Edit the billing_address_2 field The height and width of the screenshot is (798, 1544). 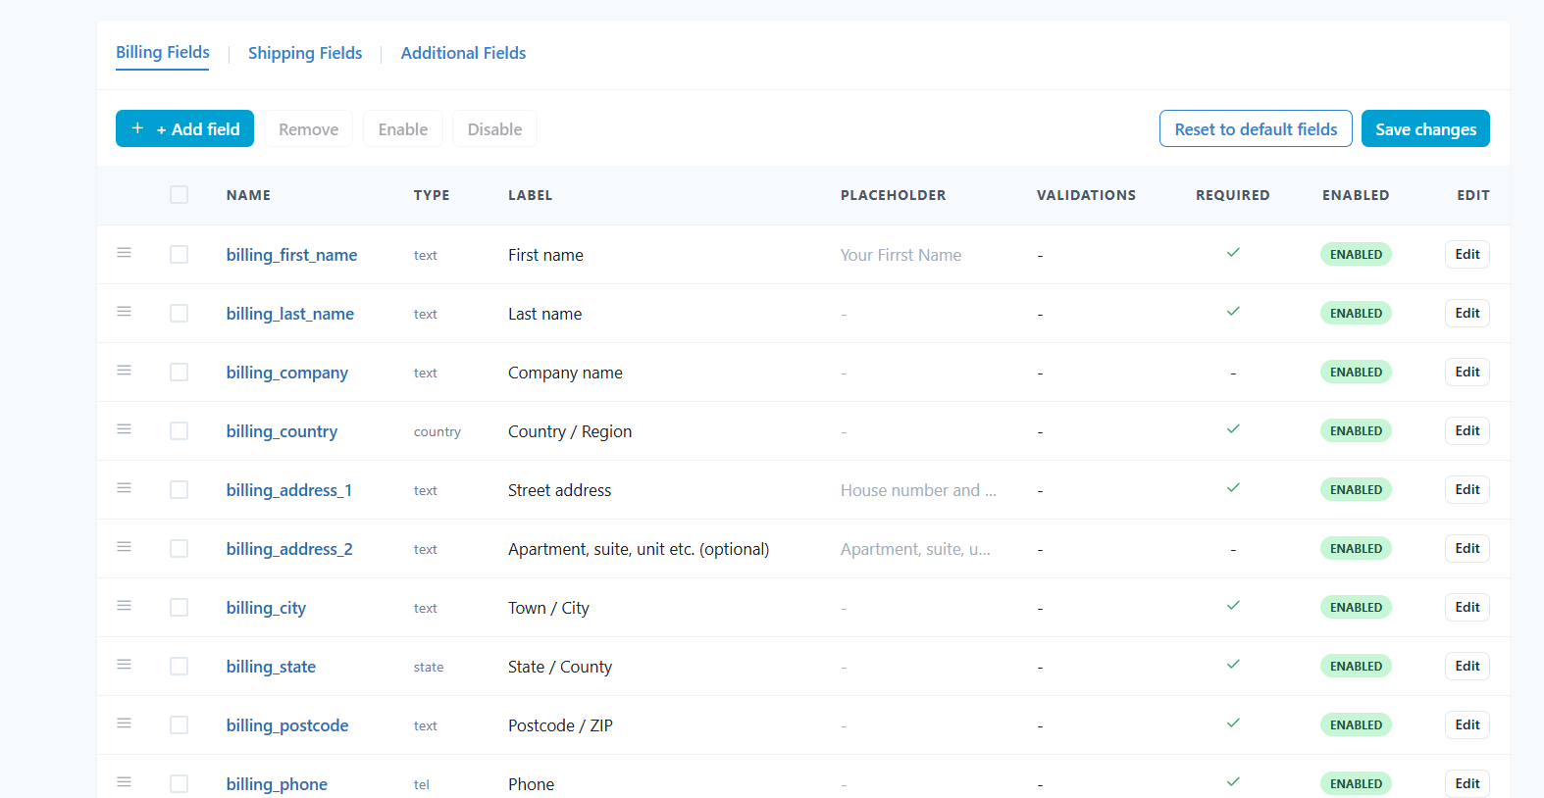click(1467, 548)
